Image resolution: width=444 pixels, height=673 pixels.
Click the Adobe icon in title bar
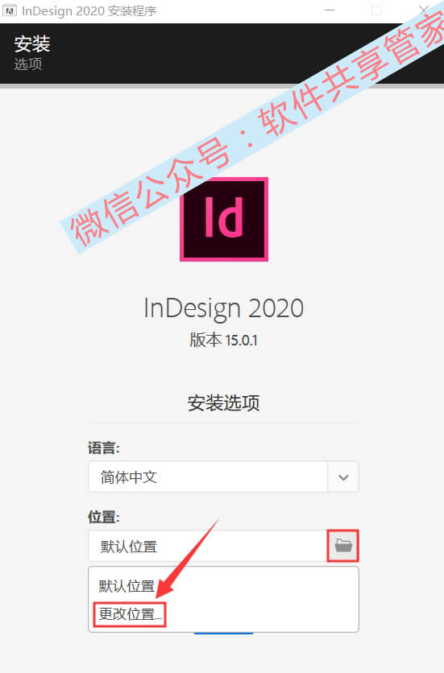pyautogui.click(x=10, y=10)
